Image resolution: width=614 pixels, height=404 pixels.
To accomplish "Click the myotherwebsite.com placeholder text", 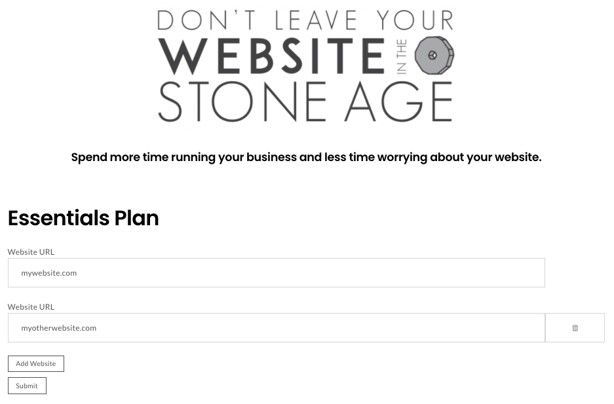I will coord(59,328).
